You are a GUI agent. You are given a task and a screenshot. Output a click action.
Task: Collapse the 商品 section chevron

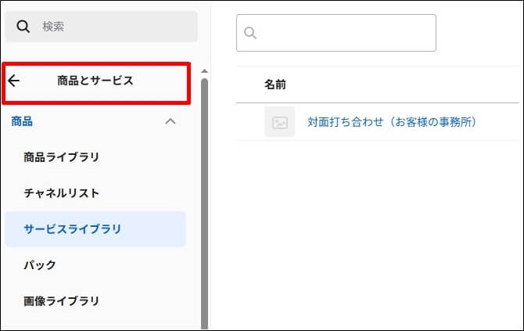click(x=170, y=121)
